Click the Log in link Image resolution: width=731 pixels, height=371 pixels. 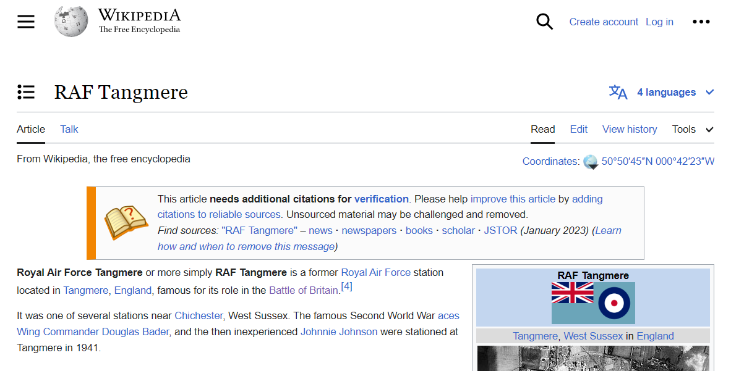coord(659,22)
